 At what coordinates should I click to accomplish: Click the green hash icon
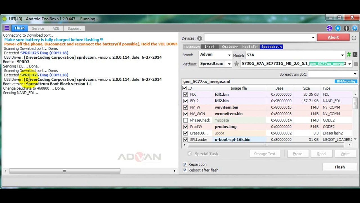coord(349,55)
